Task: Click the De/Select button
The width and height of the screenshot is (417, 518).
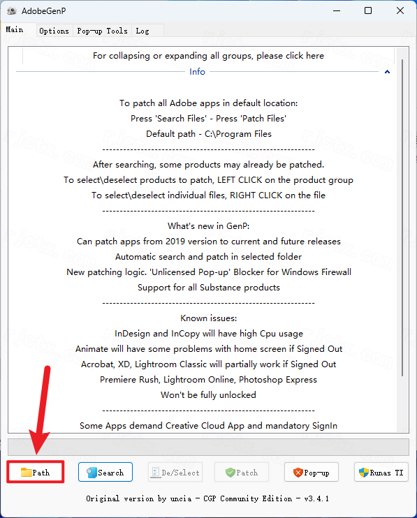Action: coord(175,472)
